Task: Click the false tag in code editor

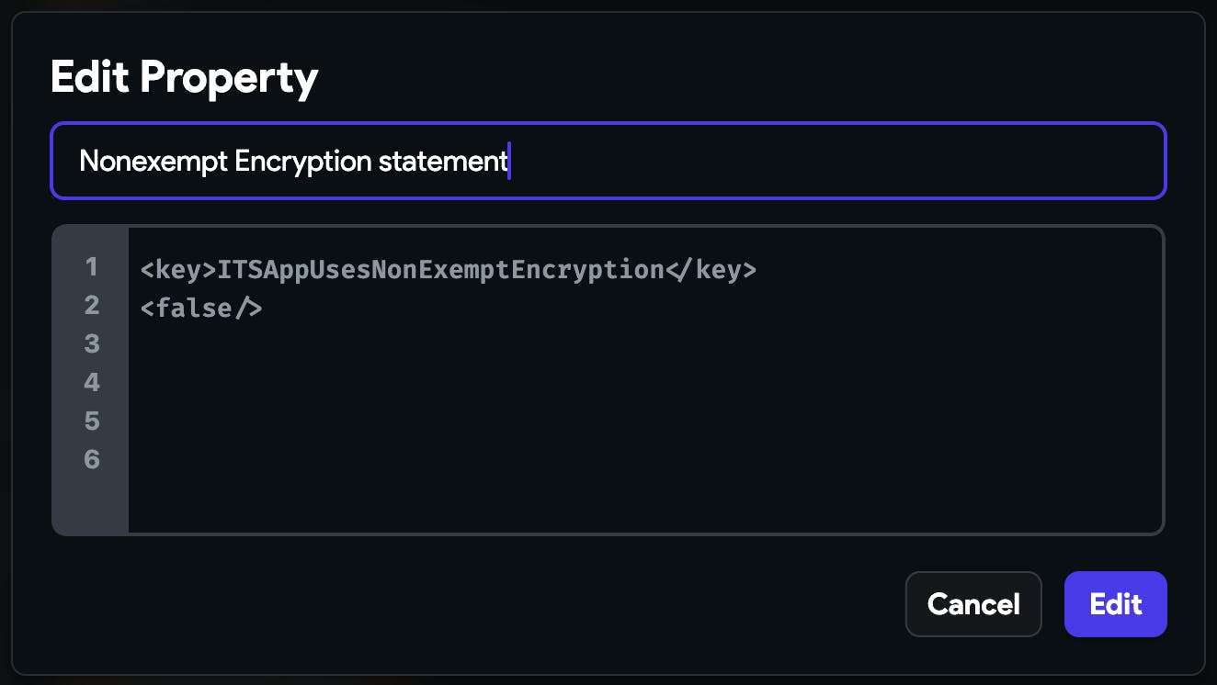Action: 201,309
